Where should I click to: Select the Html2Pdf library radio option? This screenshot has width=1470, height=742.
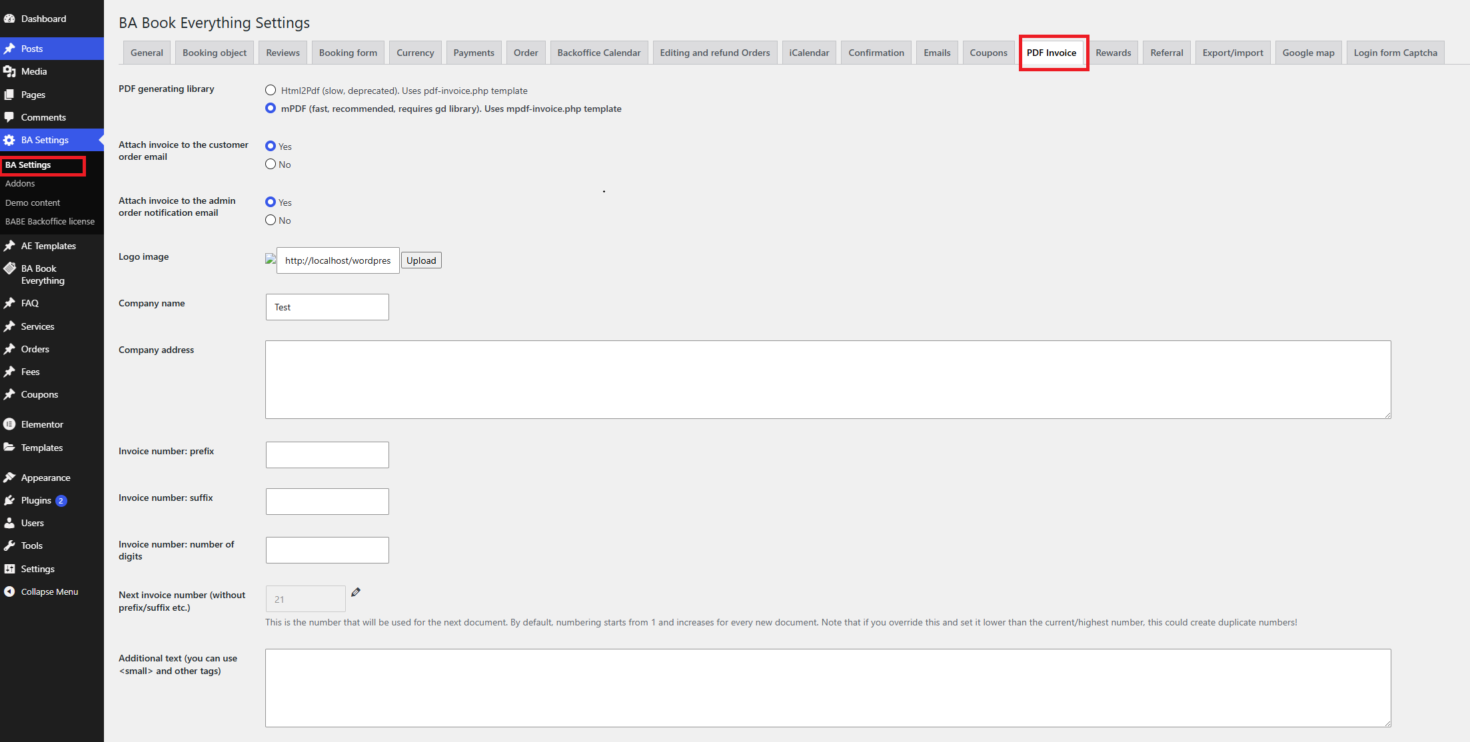point(271,90)
